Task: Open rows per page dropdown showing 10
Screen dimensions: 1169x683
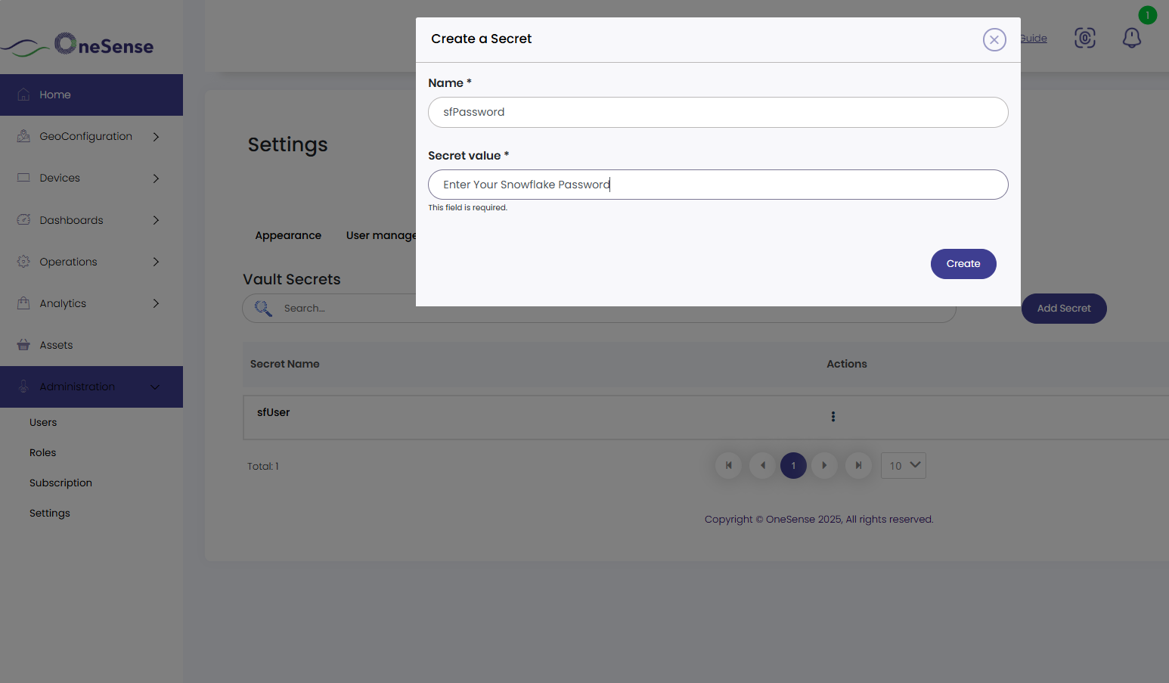Action: pyautogui.click(x=904, y=466)
